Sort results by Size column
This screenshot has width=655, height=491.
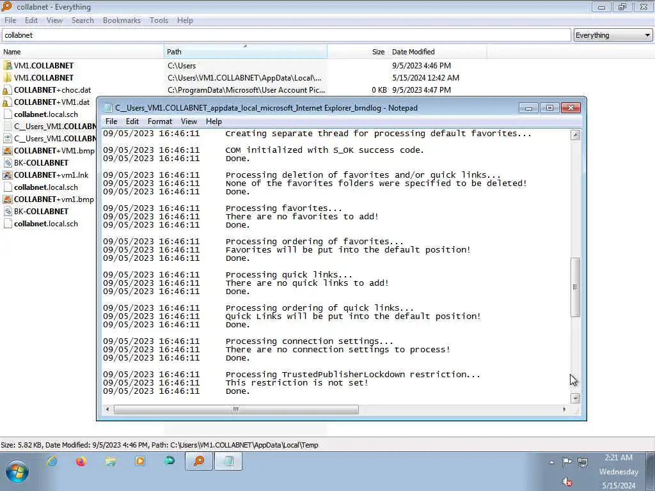pos(358,52)
